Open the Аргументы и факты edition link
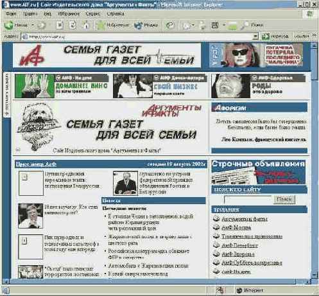The height and width of the screenshot is (296, 319). pos(245,219)
